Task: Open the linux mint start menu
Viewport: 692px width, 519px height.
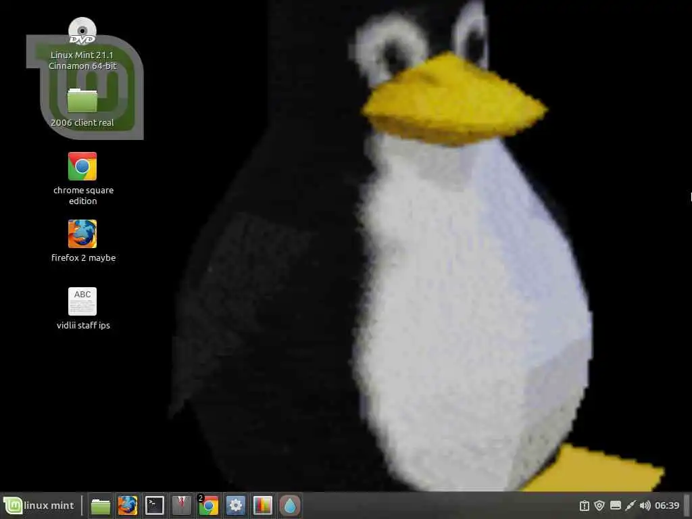Action: point(39,505)
